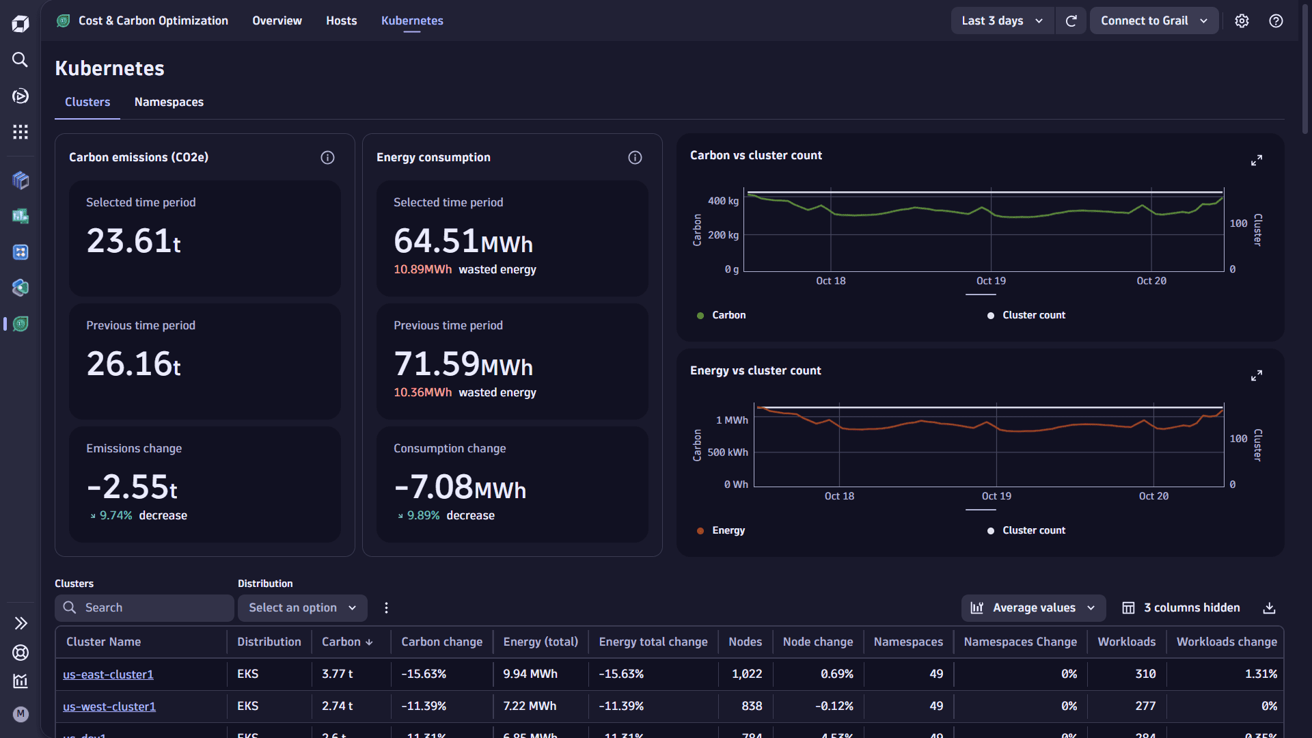Expand Energy vs cluster count chart
This screenshot has width=1312, height=738.
tap(1256, 376)
